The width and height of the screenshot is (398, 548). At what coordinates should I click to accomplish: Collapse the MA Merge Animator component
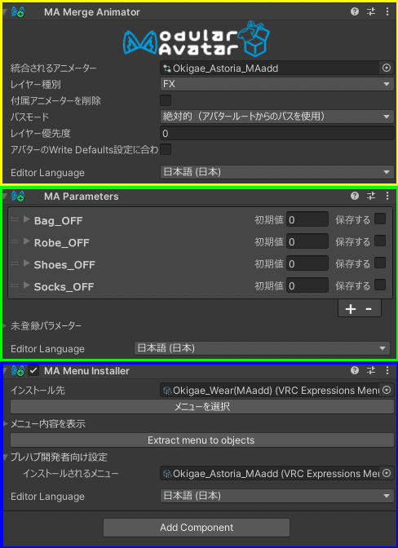pyautogui.click(x=5, y=12)
